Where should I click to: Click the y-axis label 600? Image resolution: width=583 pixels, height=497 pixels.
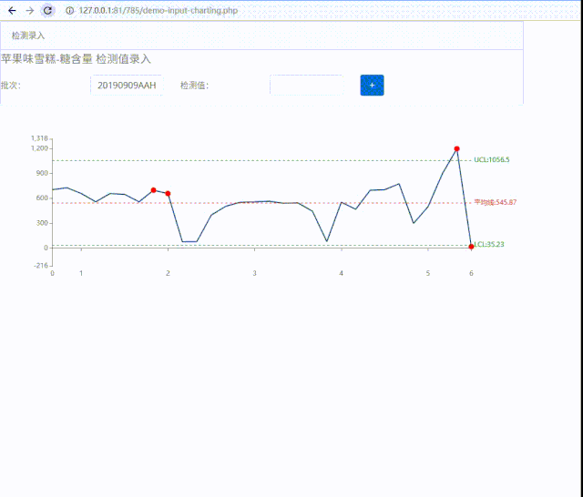point(42,198)
